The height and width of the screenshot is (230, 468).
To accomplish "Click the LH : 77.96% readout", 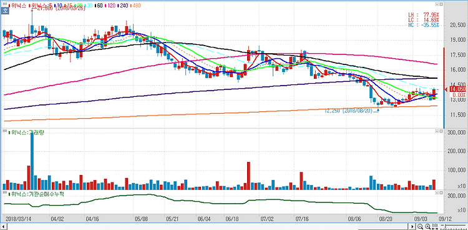I will (x=423, y=14).
